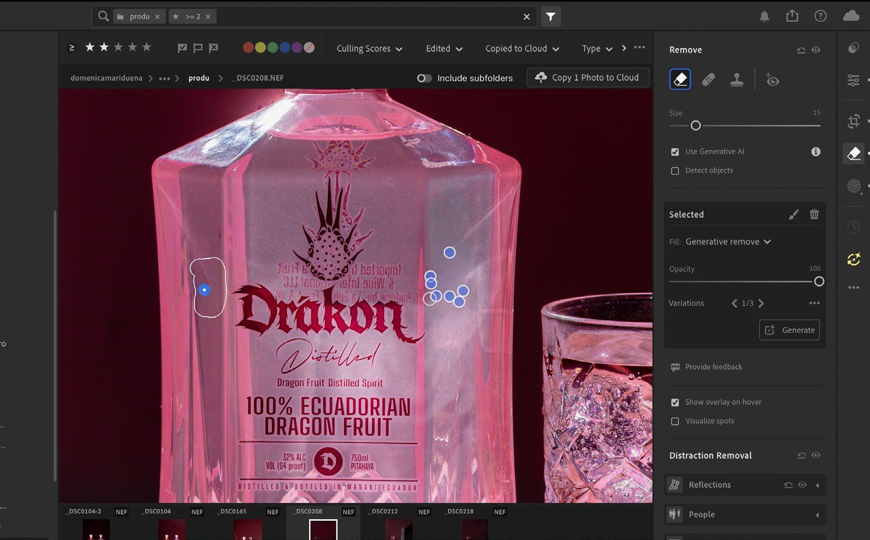This screenshot has width=870, height=540.
Task: Reset the Remove panel edits
Action: click(x=801, y=50)
